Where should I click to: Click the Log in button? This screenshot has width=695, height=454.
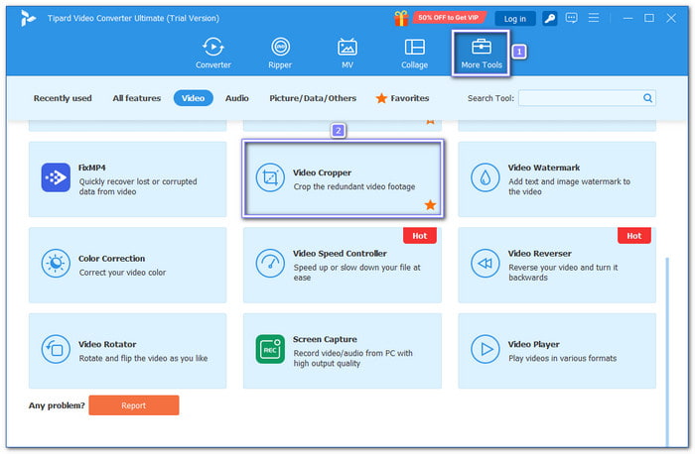point(514,19)
